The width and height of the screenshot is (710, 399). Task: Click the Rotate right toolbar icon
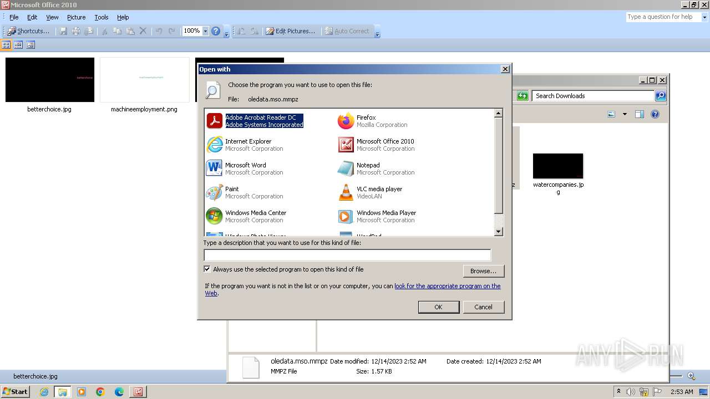pyautogui.click(x=254, y=31)
